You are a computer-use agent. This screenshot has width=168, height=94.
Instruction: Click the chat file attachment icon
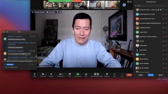pos(30,64)
